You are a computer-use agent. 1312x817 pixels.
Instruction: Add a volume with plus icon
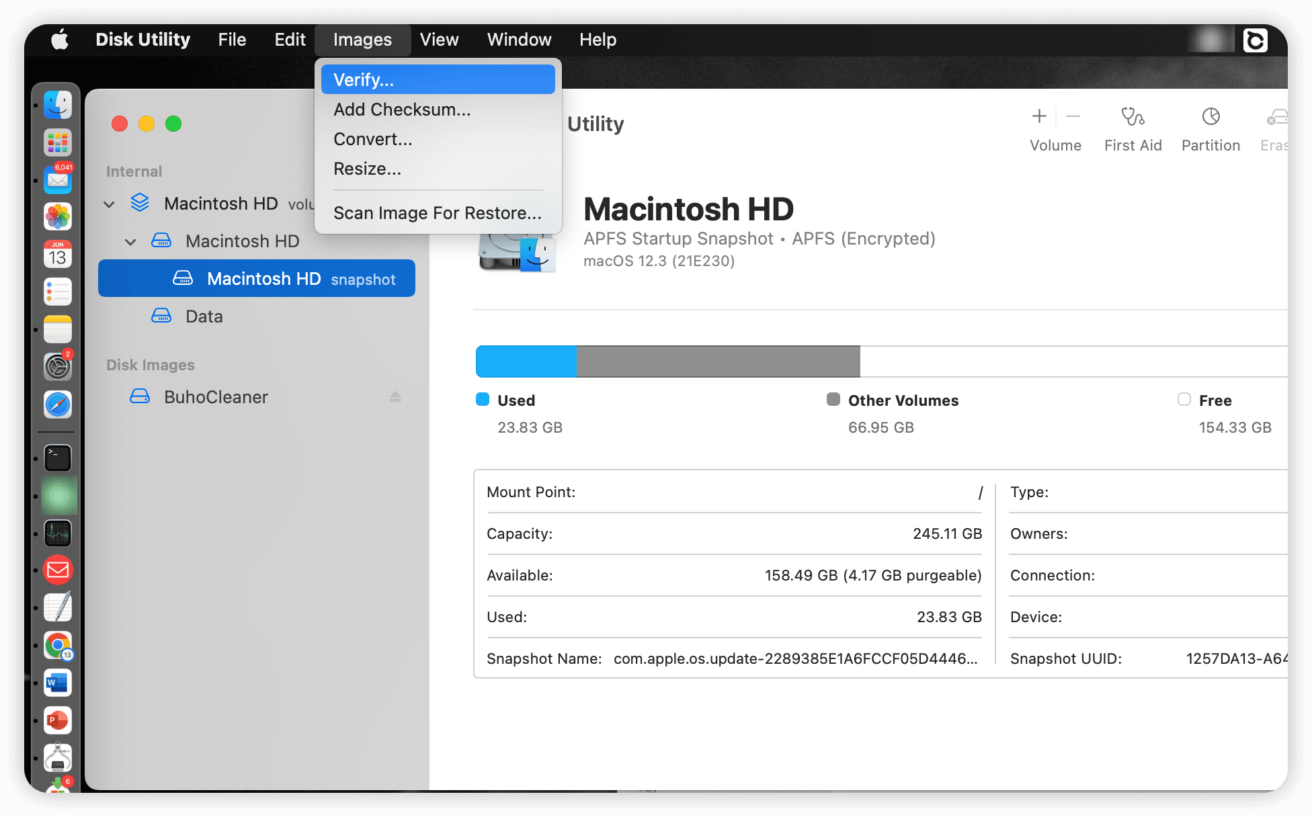tap(1039, 116)
